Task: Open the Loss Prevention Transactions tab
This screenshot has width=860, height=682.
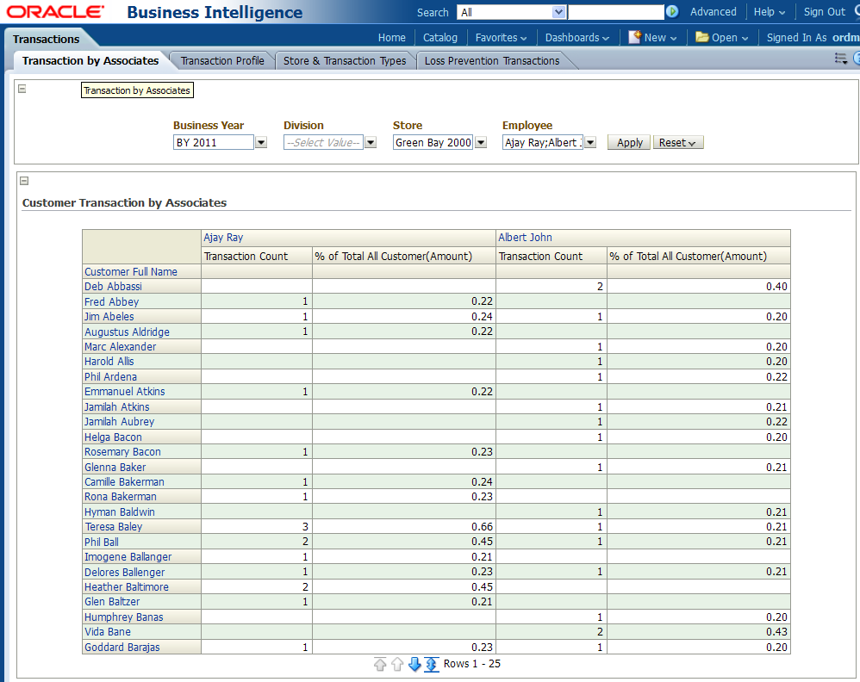Action: tap(492, 61)
